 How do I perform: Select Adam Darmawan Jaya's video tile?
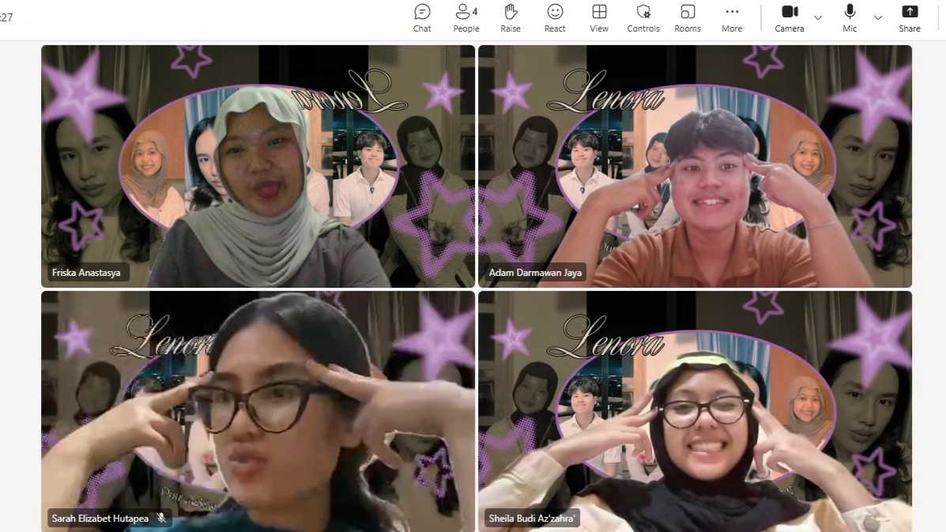(x=695, y=166)
